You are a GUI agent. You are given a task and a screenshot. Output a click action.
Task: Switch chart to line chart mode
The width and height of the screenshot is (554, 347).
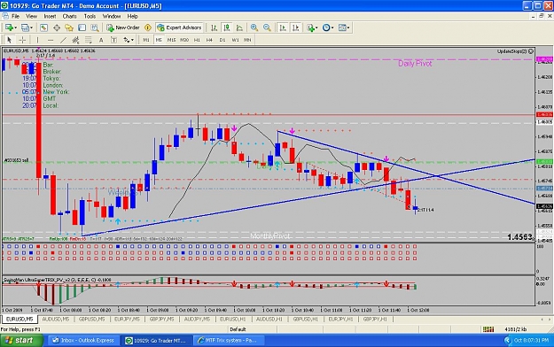pos(239,27)
